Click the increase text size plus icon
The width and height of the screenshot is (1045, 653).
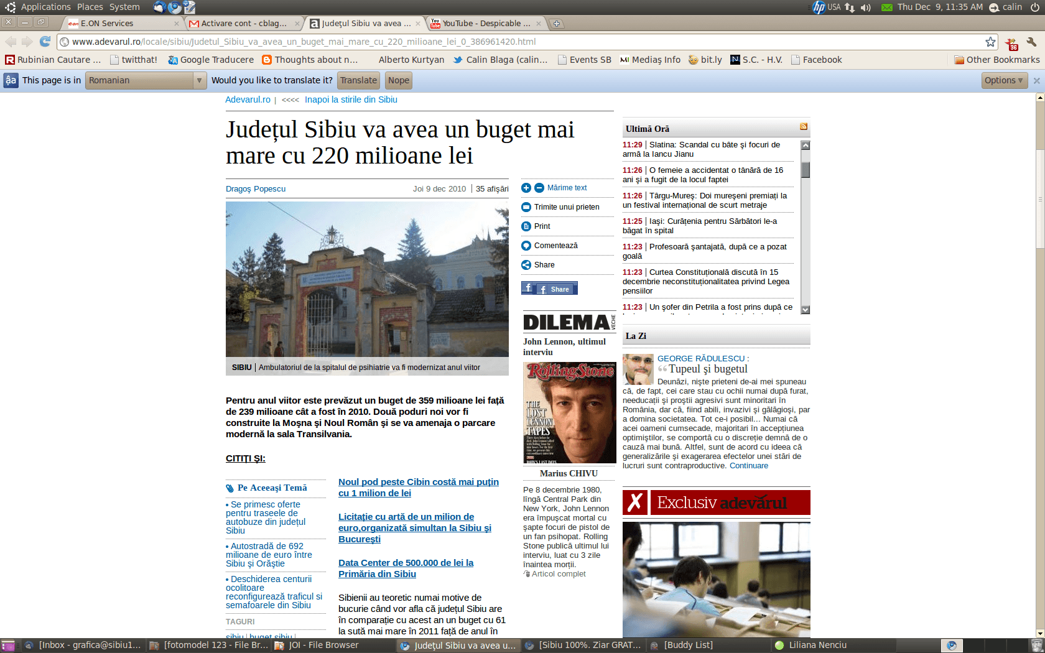526,187
